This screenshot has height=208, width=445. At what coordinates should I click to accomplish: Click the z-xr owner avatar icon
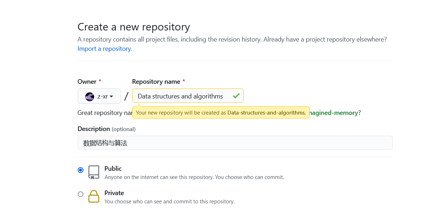90,97
